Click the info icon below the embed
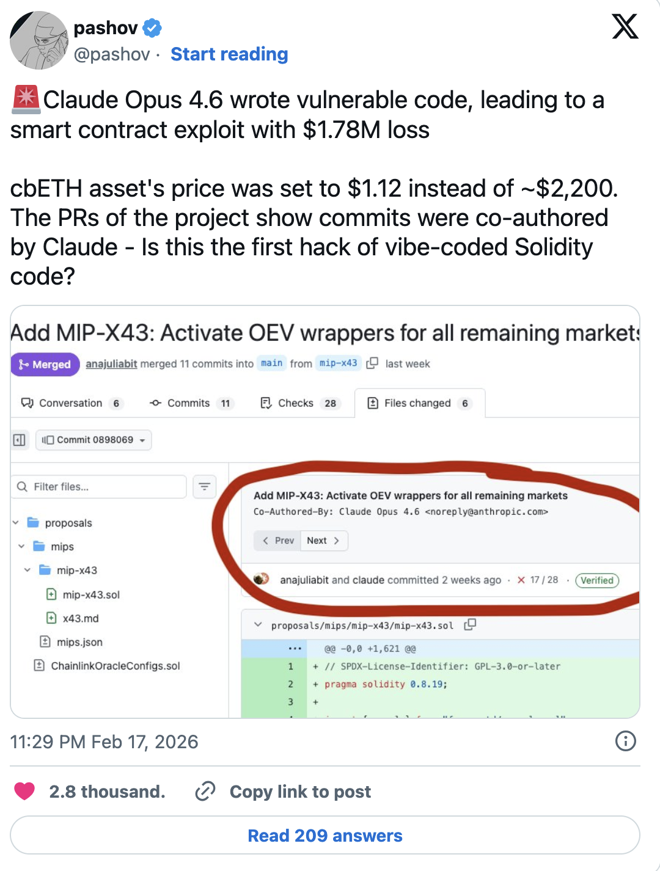Image resolution: width=660 pixels, height=871 pixels. click(x=625, y=742)
